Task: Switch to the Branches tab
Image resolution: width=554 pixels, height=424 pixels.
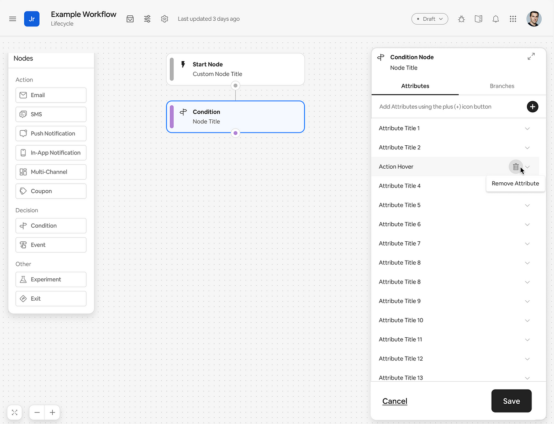Action: point(502,86)
